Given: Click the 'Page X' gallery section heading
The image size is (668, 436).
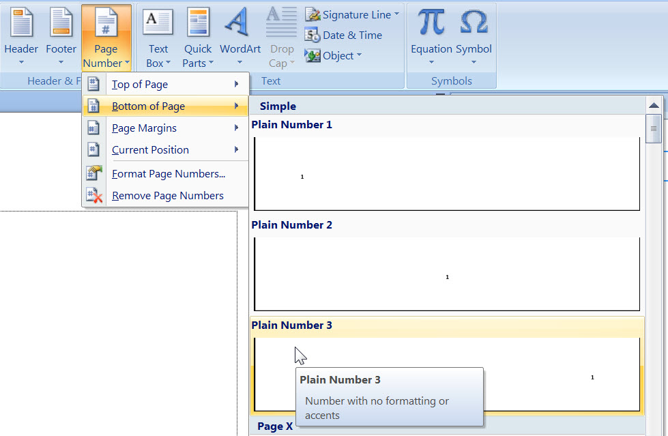Looking at the screenshot, I should tap(275, 426).
